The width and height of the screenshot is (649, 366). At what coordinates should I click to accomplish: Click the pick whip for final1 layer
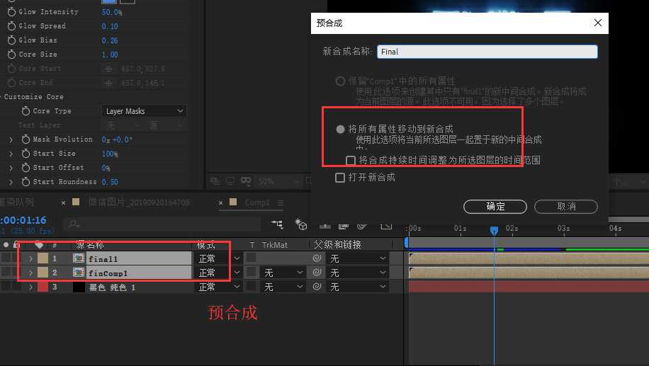(317, 258)
